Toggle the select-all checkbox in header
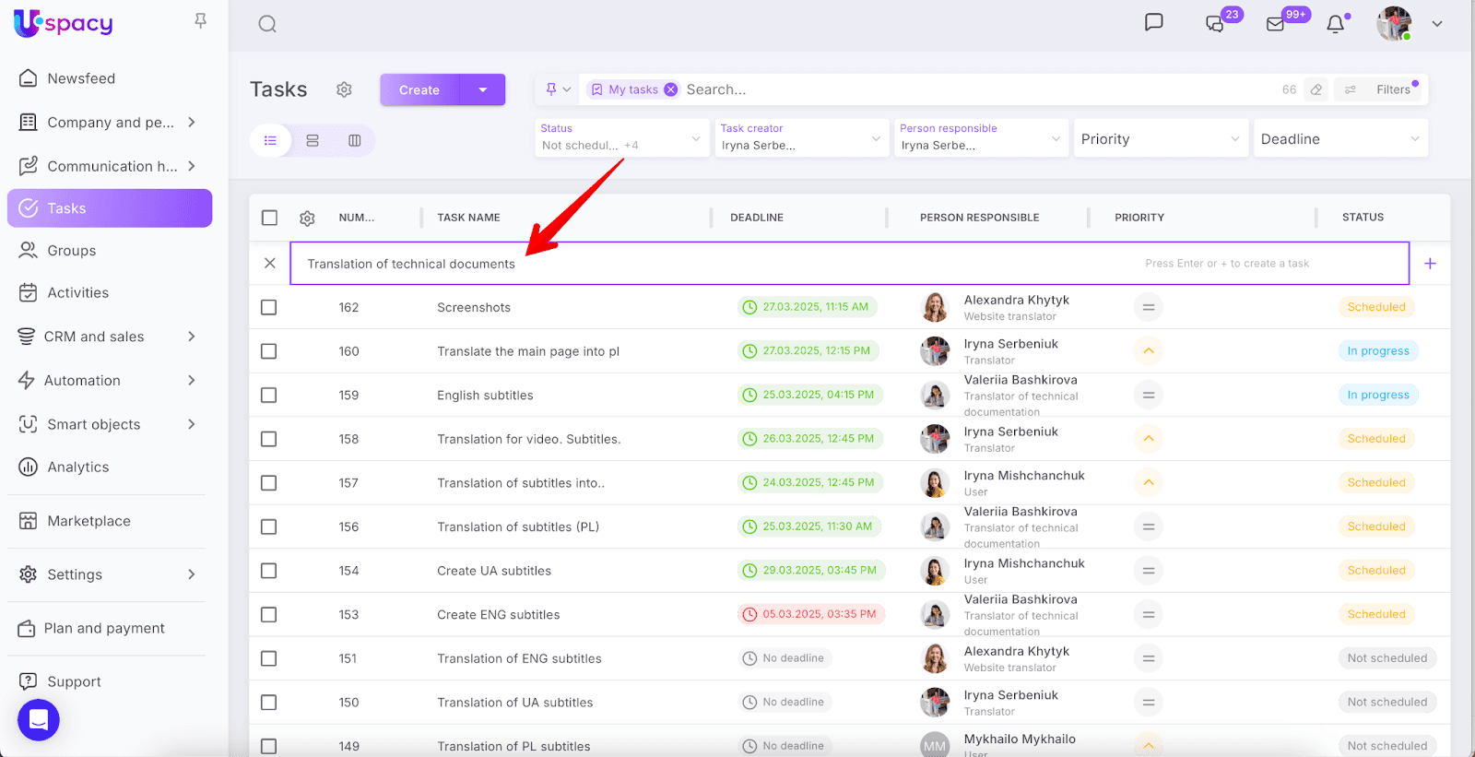This screenshot has height=757, width=1475. tap(269, 218)
